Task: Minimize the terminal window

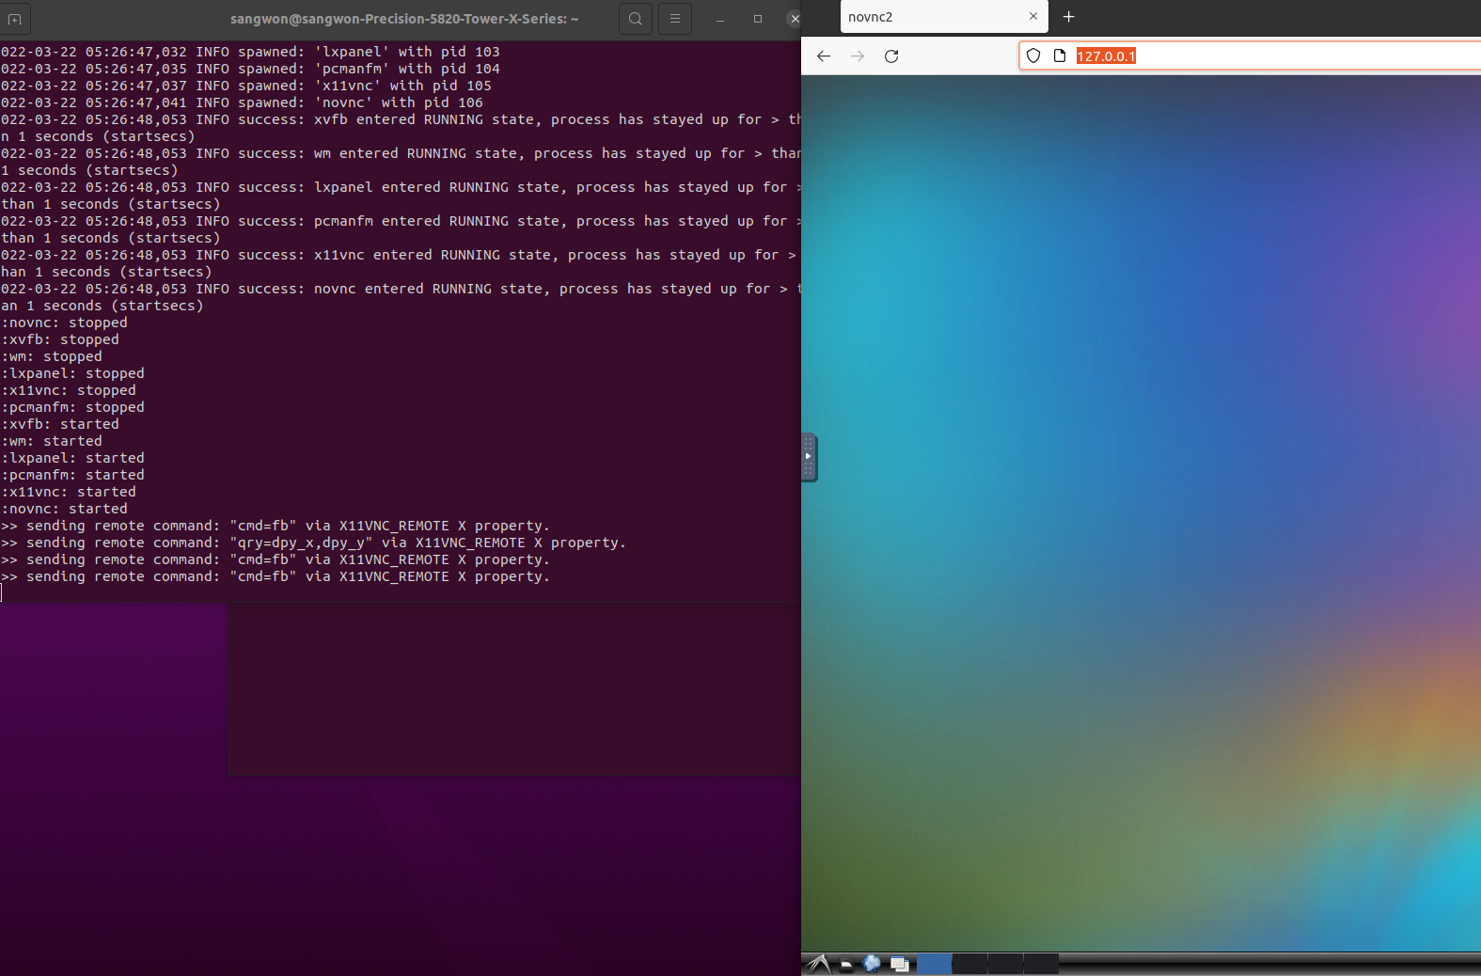Action: point(720,19)
